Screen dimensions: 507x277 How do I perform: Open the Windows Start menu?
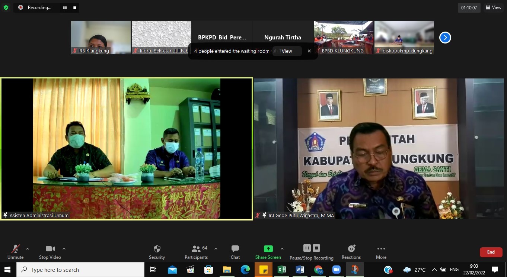tap(7, 270)
